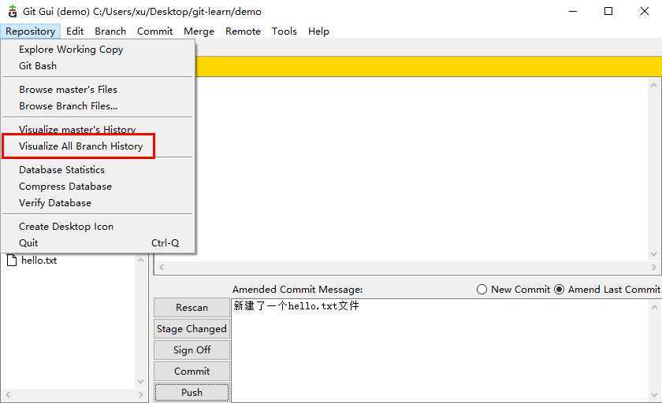Choose Visualize master's History
Screen dimensions: 662x403
tap(98, 129)
